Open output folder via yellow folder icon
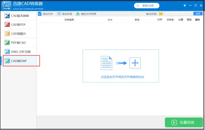The width and height of the screenshot is (205, 130). coord(161,14)
